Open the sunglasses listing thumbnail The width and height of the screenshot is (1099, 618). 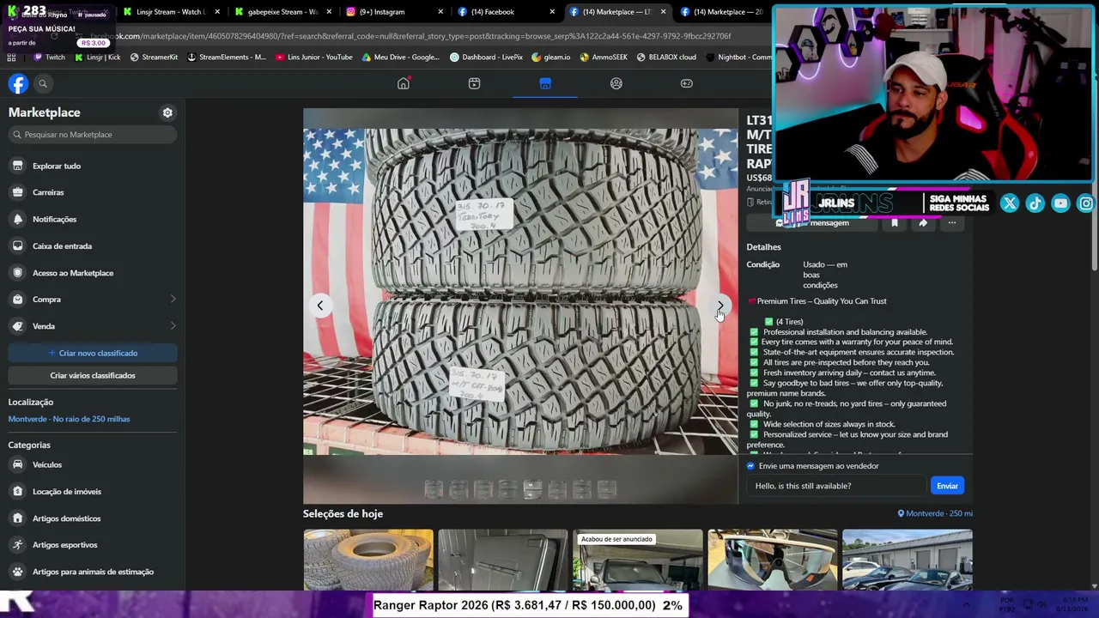[773, 560]
